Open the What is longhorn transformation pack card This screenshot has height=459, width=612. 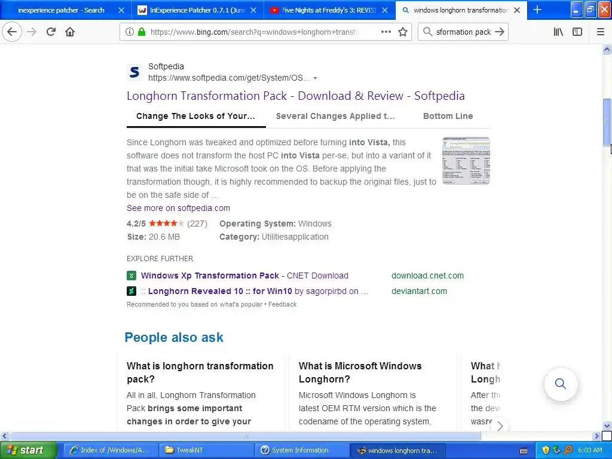point(201,393)
